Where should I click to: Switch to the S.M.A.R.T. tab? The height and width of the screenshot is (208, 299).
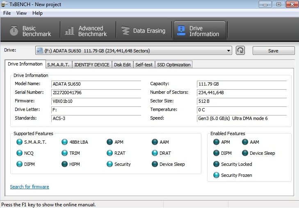pyautogui.click(x=58, y=65)
